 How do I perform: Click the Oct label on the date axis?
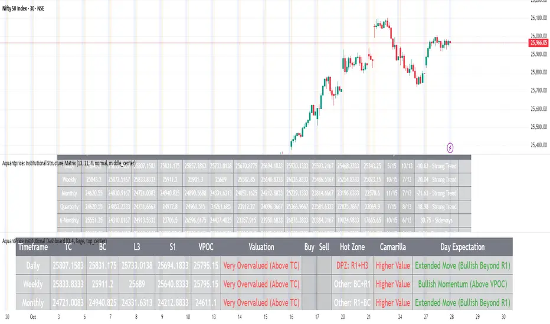[34, 316]
